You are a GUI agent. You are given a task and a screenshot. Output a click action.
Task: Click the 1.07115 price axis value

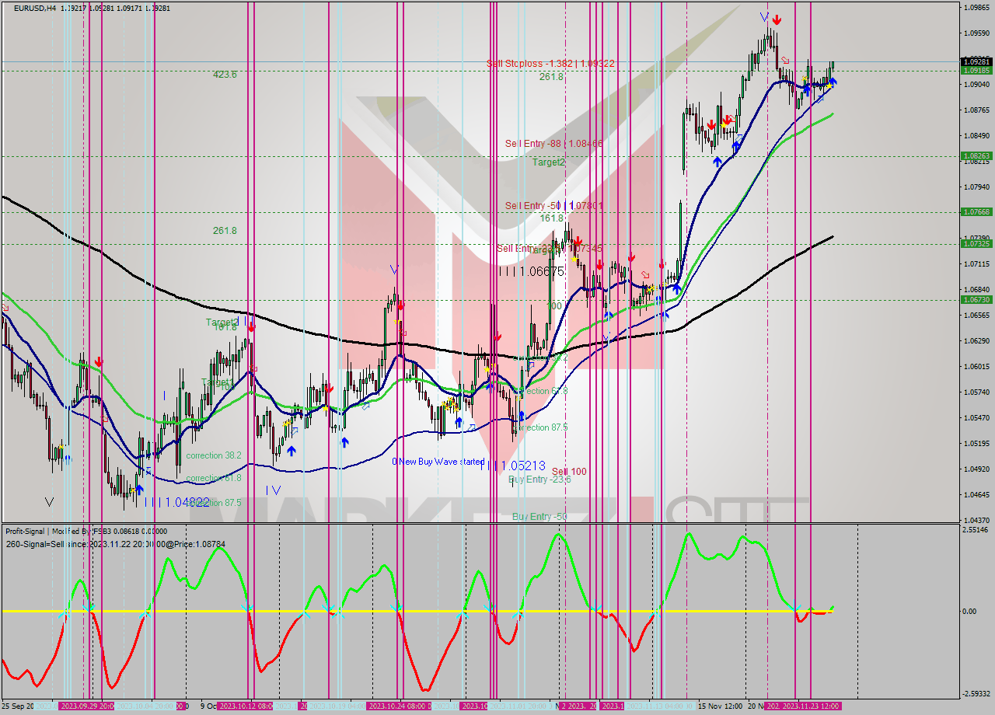(x=976, y=264)
